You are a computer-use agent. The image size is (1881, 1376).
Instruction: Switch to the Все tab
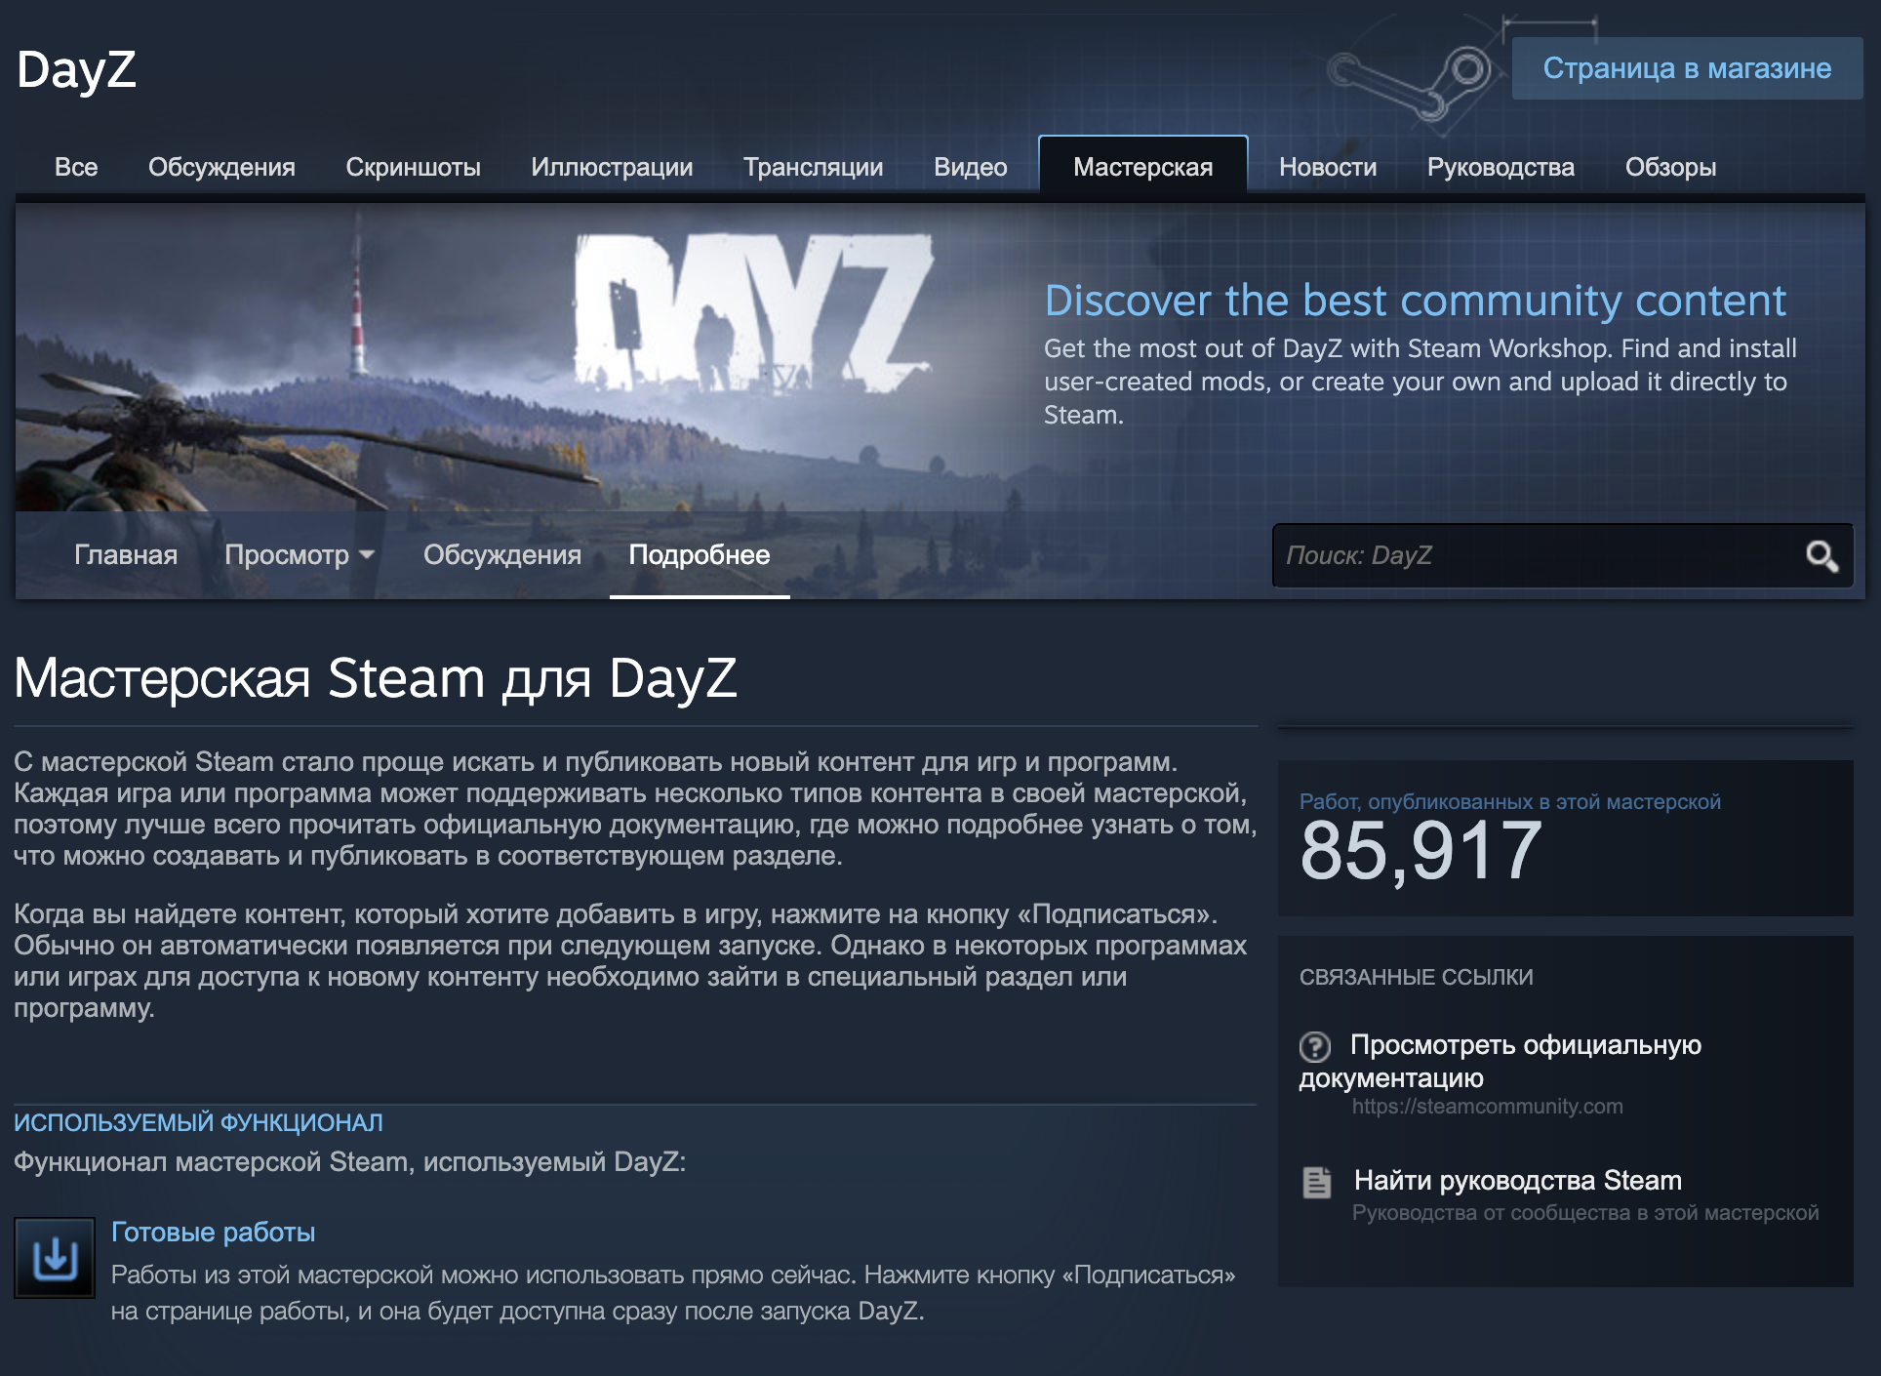pos(76,167)
